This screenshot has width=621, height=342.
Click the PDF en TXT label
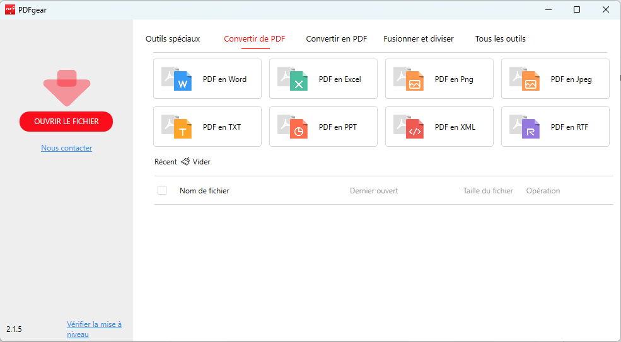222,127
